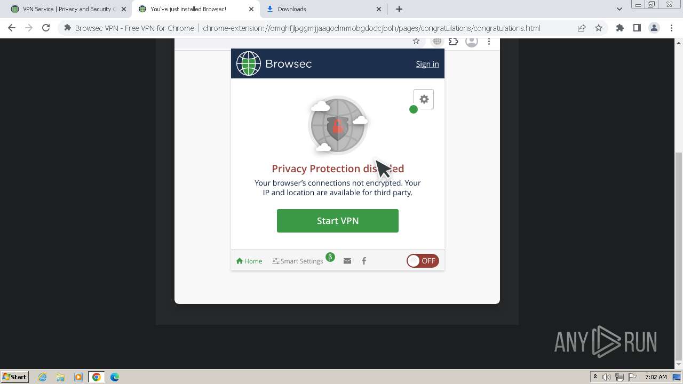683x384 pixels.
Task: Open media player from taskbar
Action: coord(78,377)
